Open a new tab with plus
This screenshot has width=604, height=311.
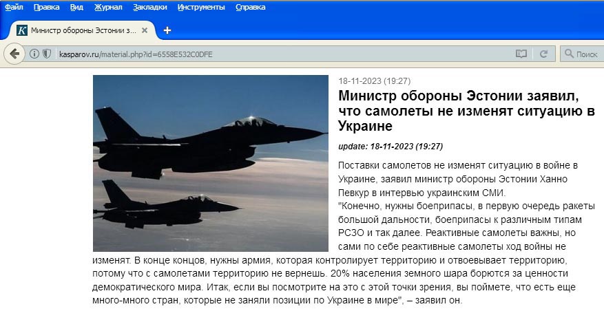point(167,30)
